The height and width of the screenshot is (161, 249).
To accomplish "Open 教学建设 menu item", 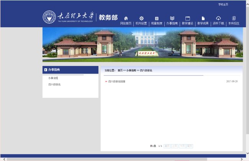I will click(x=187, y=23).
